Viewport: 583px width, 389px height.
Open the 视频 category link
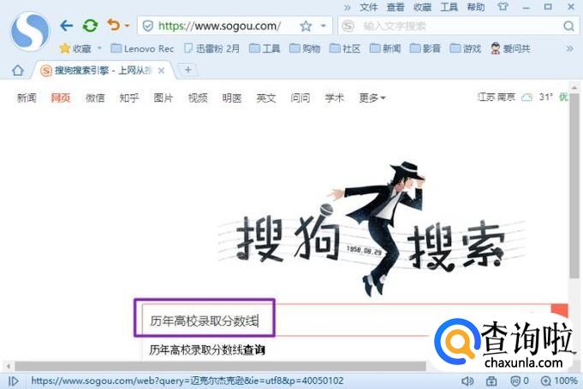tap(198, 97)
